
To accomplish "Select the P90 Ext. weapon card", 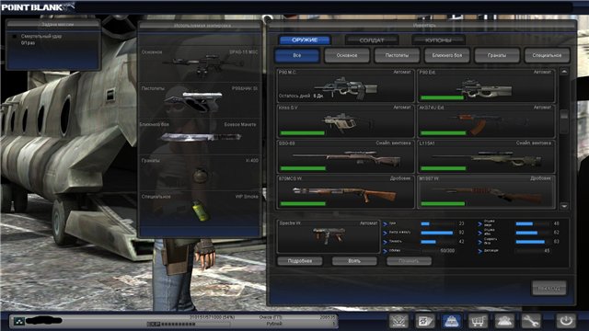I will (486, 86).
